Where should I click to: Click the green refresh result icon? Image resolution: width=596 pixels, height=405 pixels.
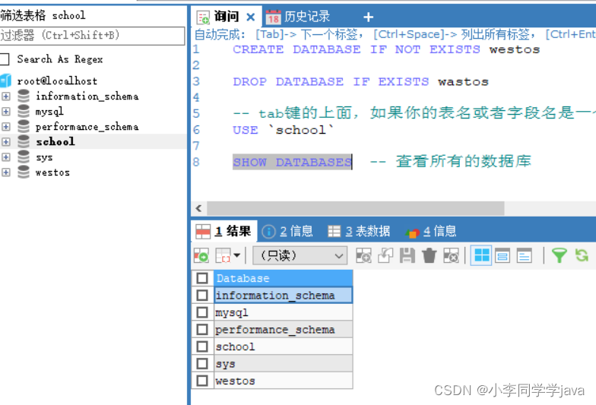click(582, 255)
